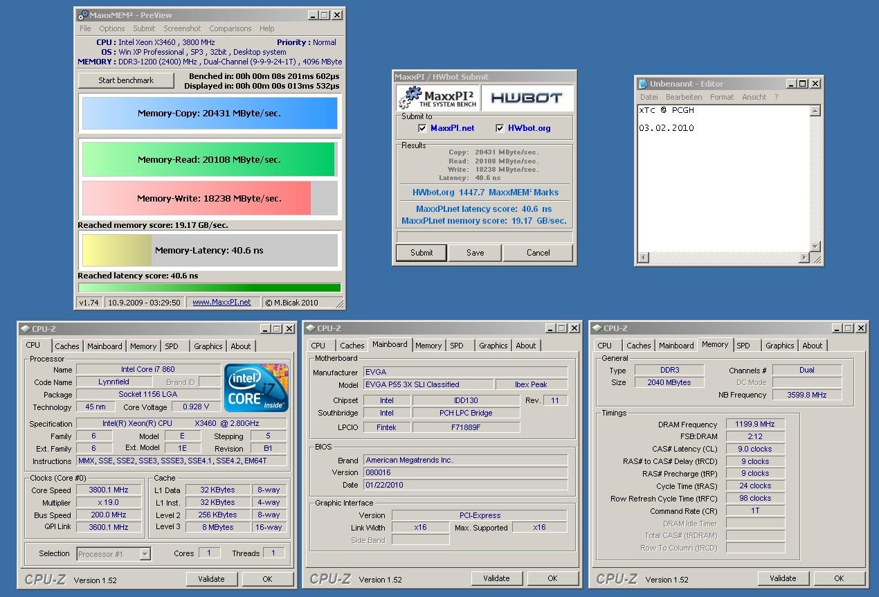Open the Screenshot menu in MaxxMEM²
Image resolution: width=879 pixels, height=597 pixels.
182,28
